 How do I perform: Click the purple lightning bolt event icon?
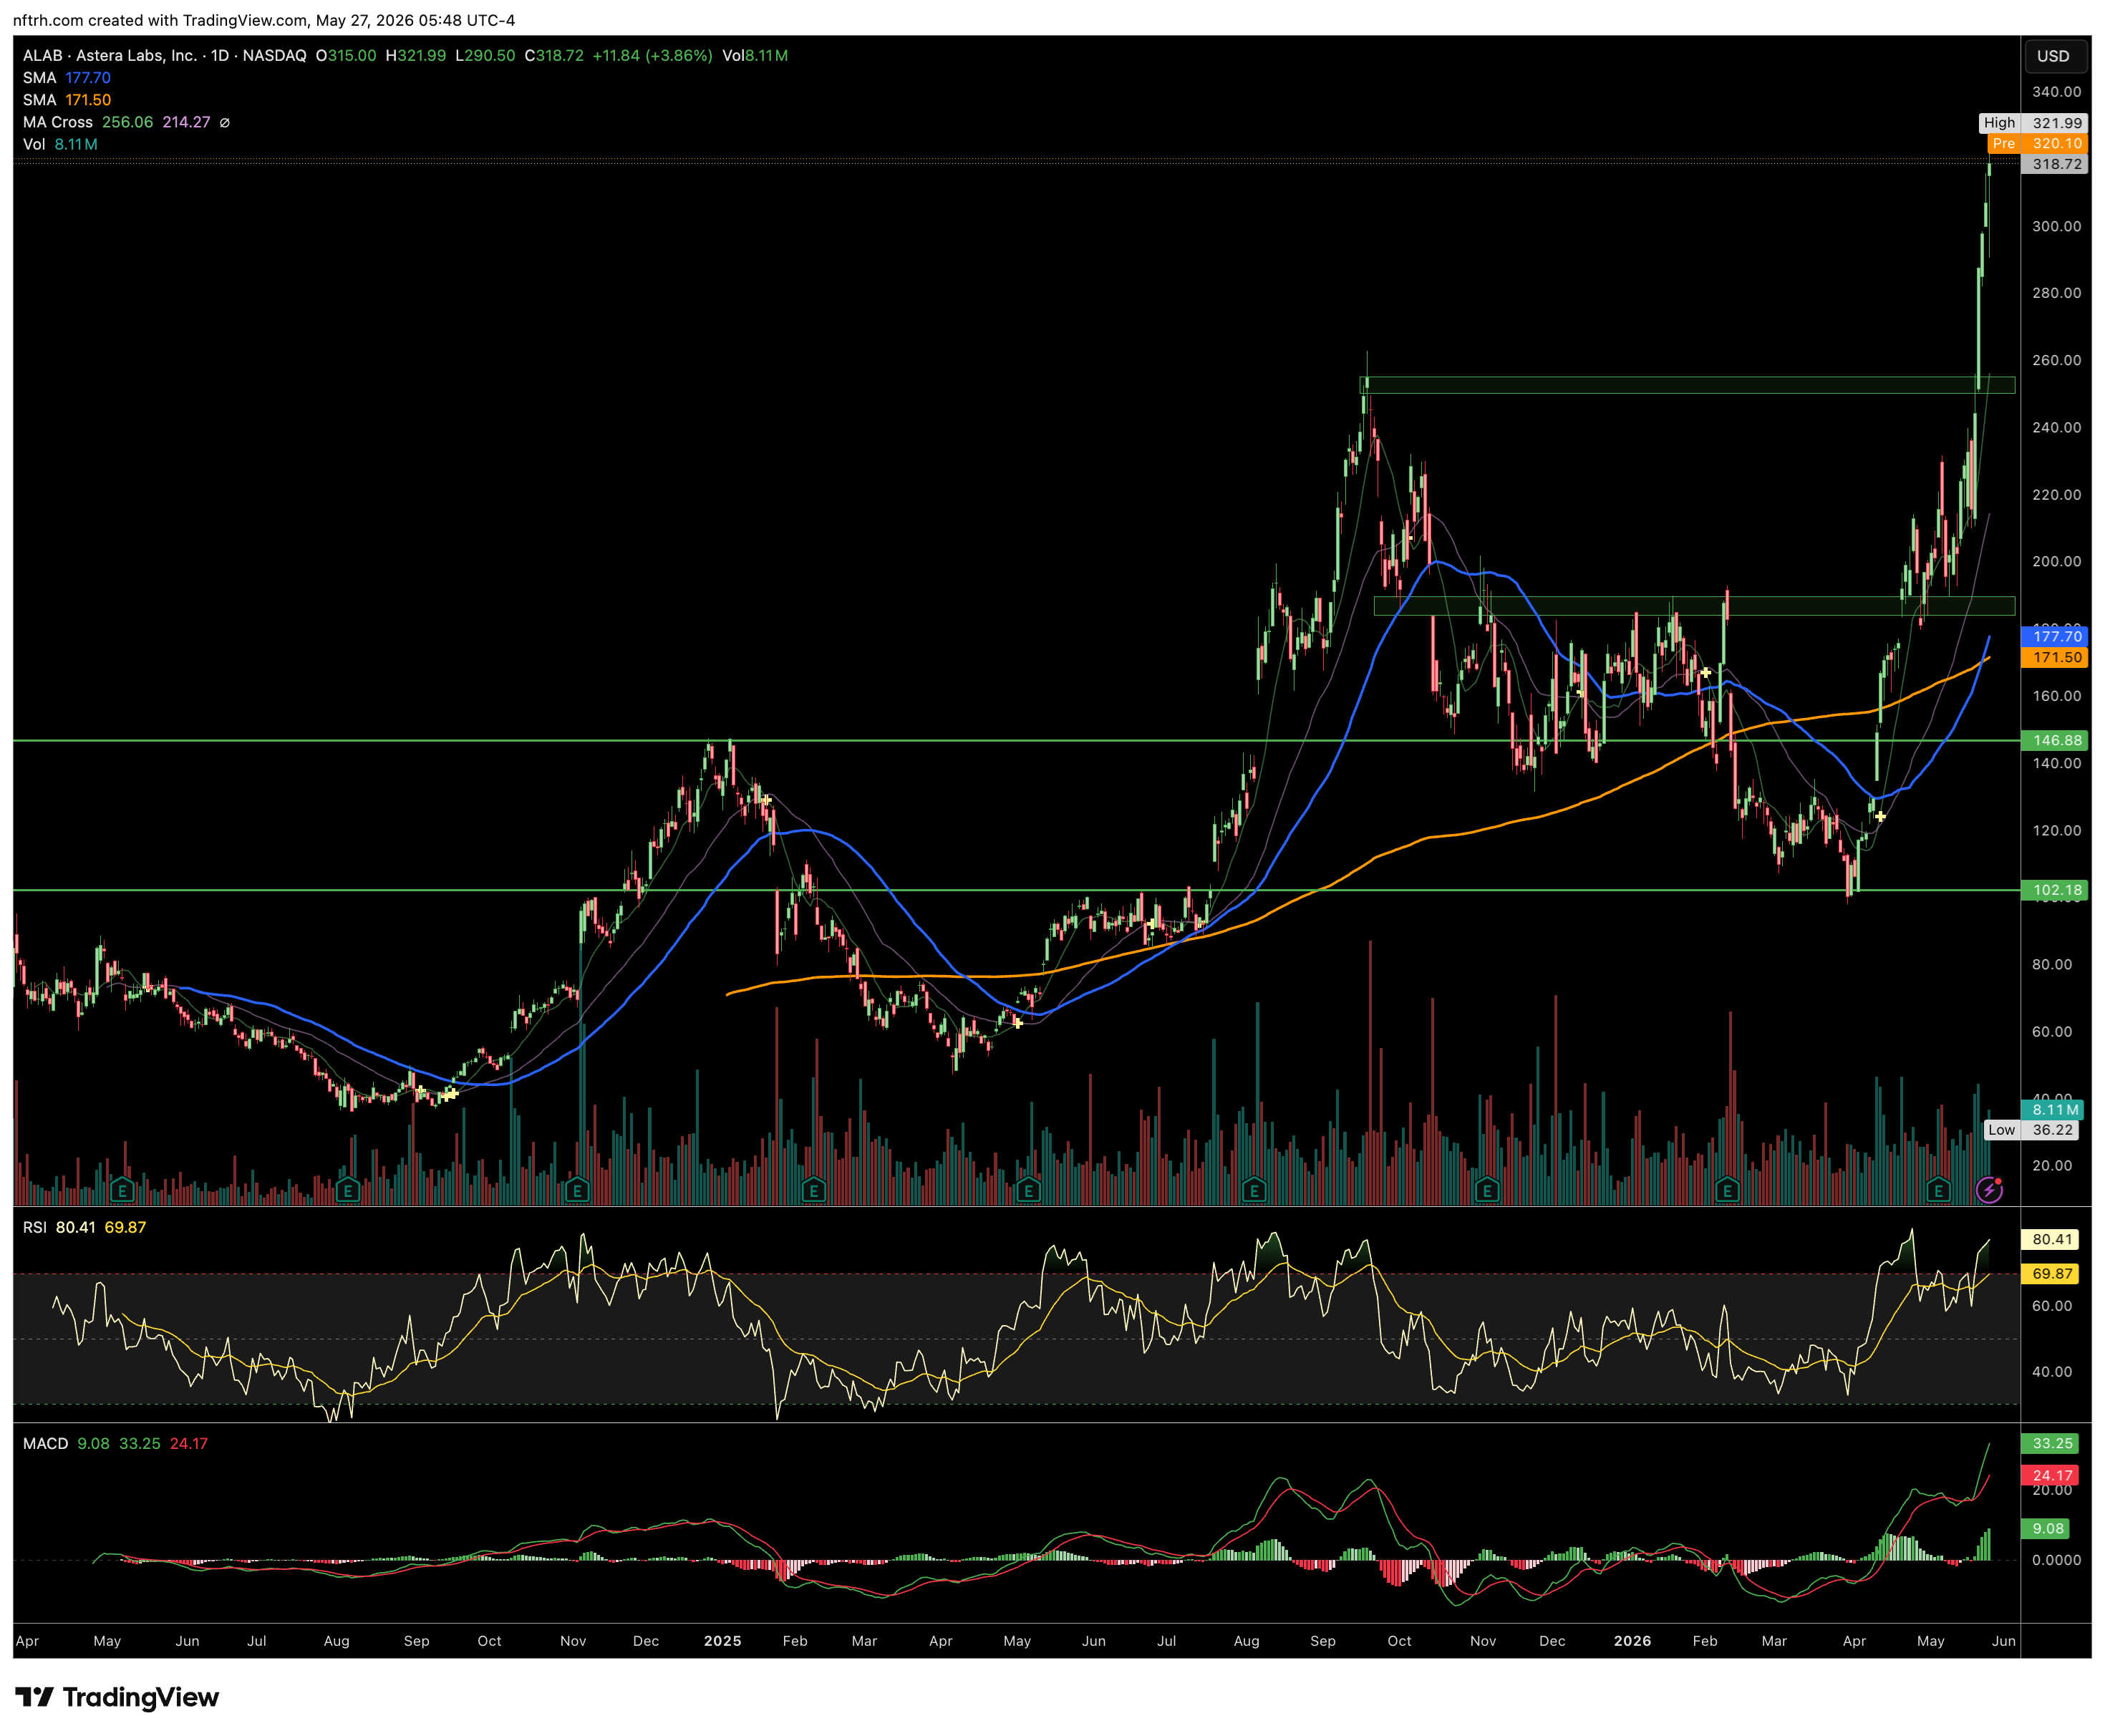click(x=1989, y=1190)
